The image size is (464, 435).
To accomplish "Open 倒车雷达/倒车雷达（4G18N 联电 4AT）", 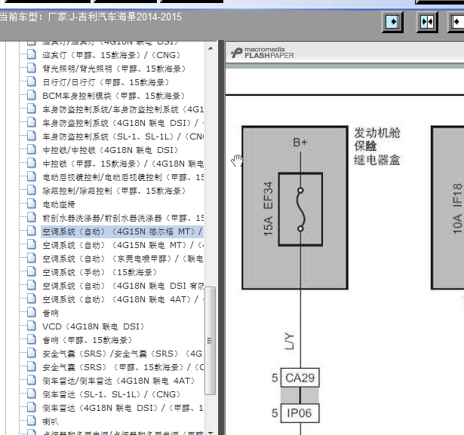I will tap(118, 381).
